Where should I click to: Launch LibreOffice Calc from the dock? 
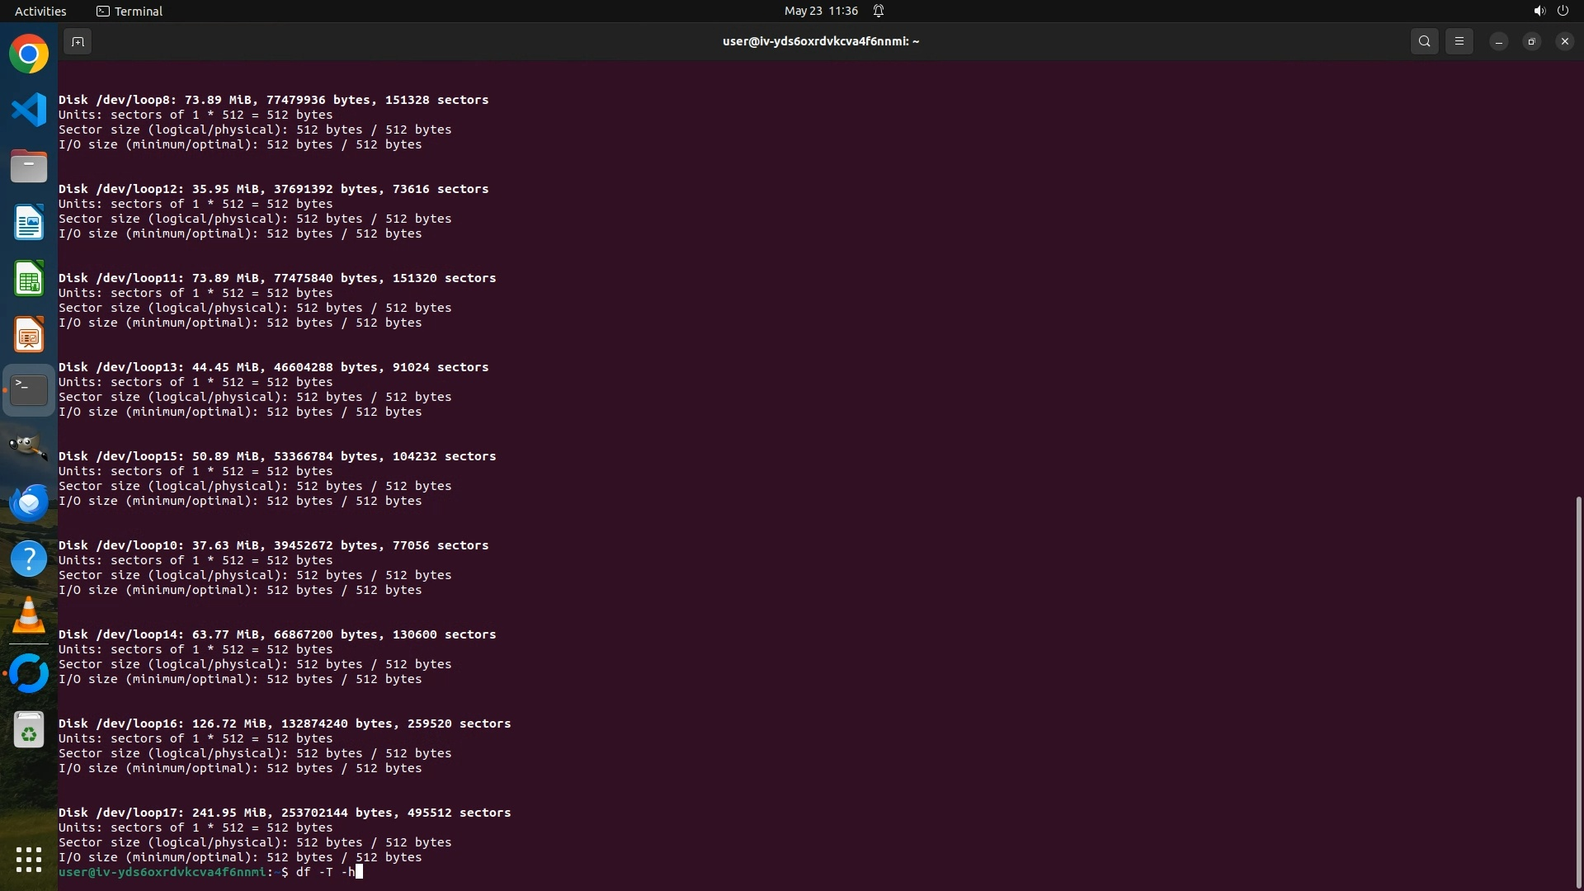[x=29, y=279]
